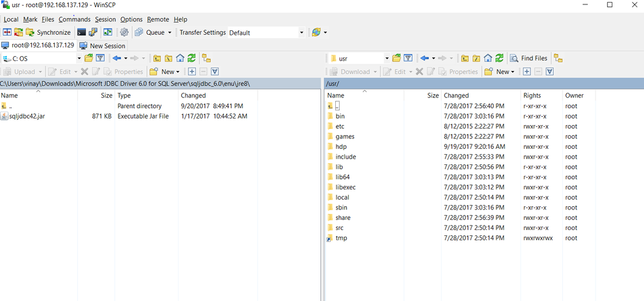The width and height of the screenshot is (644, 301).
Task: Click the Synchronize button
Action: (48, 32)
